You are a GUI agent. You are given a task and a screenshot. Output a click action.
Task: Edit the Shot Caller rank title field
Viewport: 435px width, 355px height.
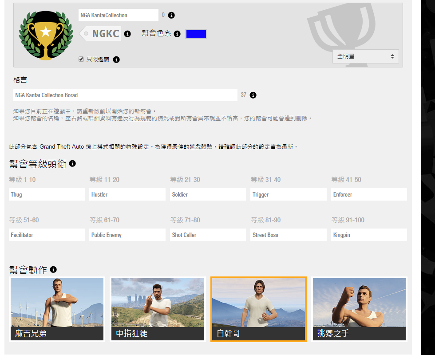pos(208,235)
